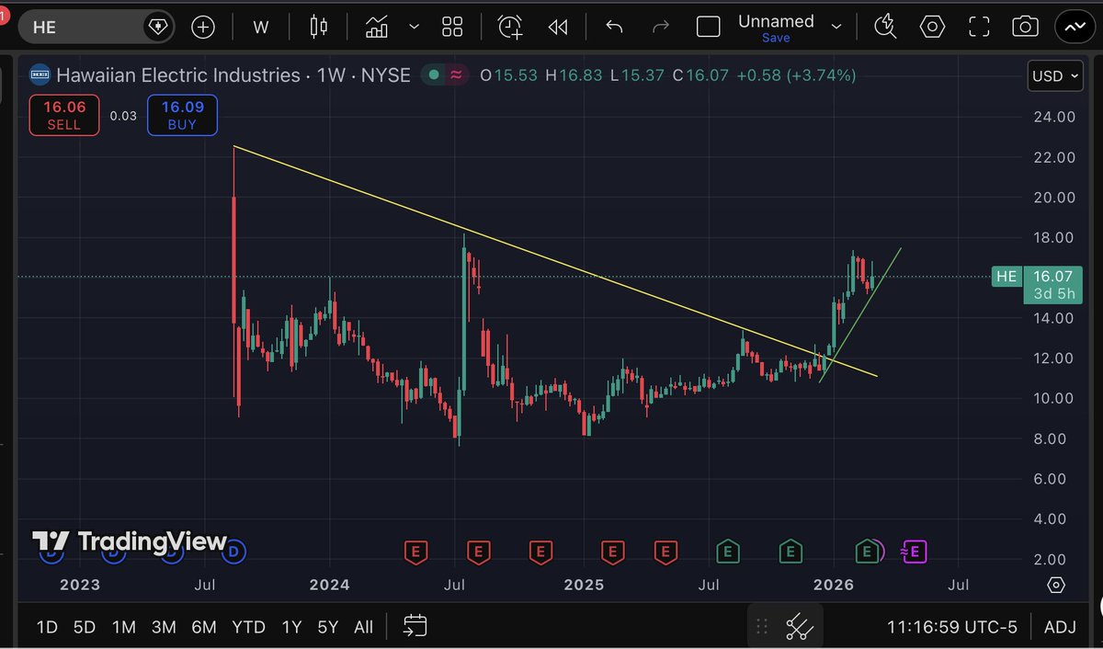Click the 2026 time axis label

point(835,585)
